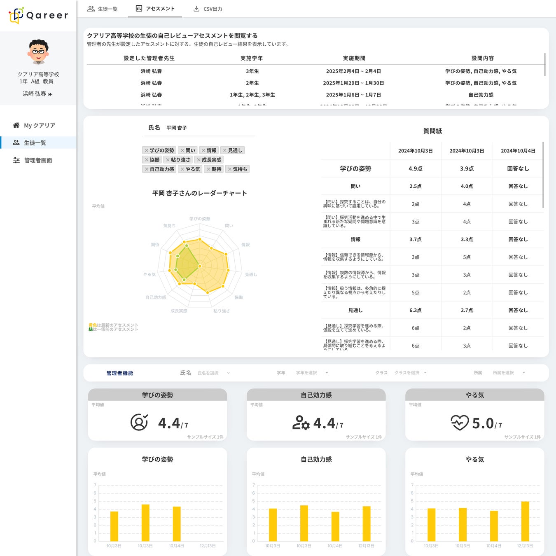Open the クラスを選択 dropdown

coord(410,373)
